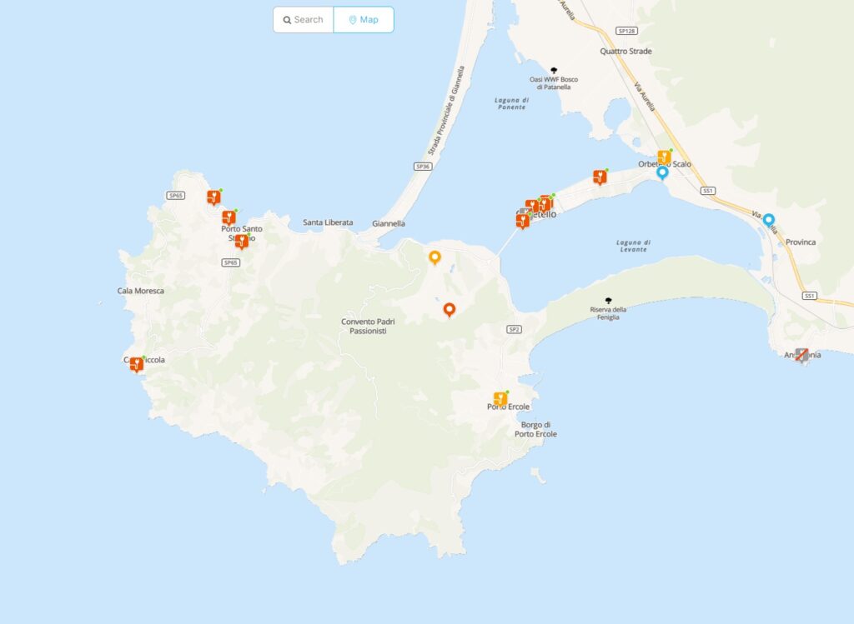The width and height of the screenshot is (854, 624).
Task: Select the blue pin below Orbetello Scalo
Action: pyautogui.click(x=662, y=173)
